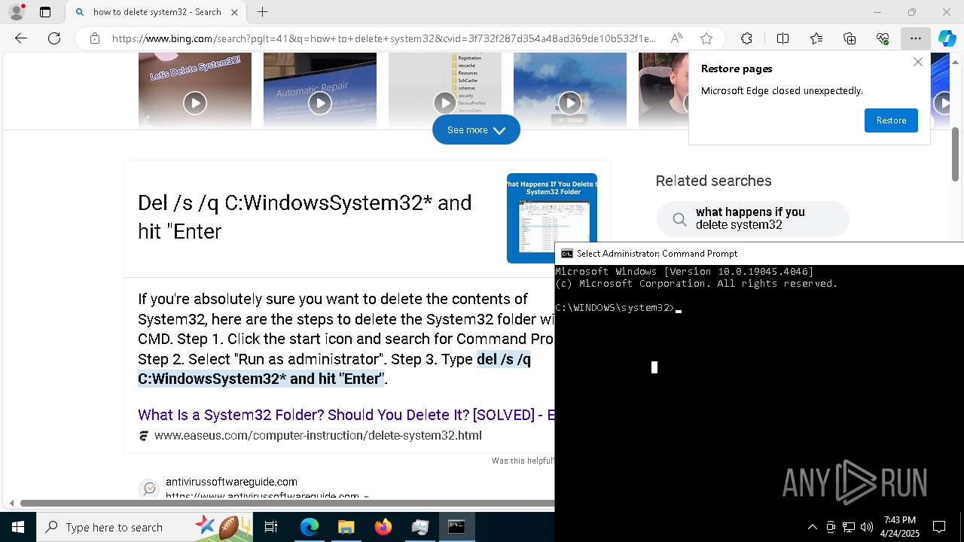The image size is (964, 542).
Task: Click the vertical page scrollbar thumb
Action: click(x=955, y=154)
